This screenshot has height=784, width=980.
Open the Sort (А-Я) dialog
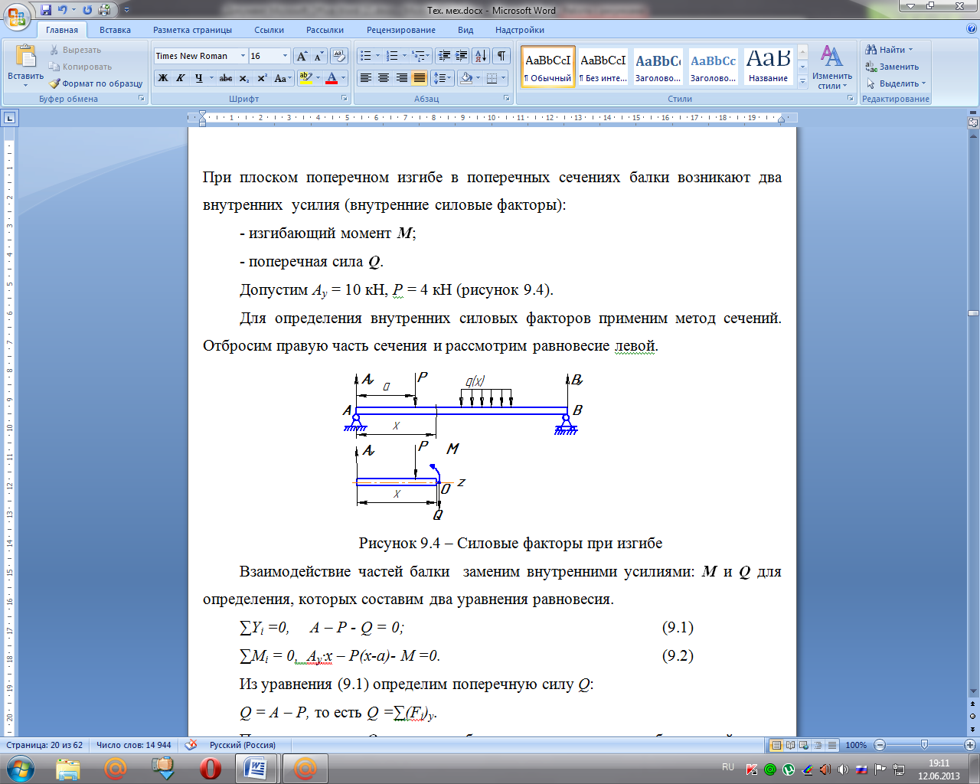pos(481,56)
